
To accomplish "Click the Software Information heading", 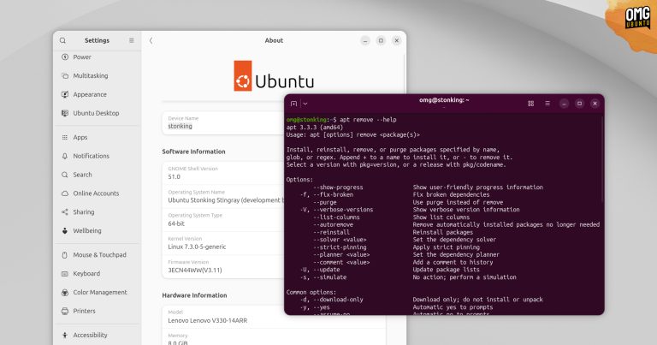I will pos(193,152).
